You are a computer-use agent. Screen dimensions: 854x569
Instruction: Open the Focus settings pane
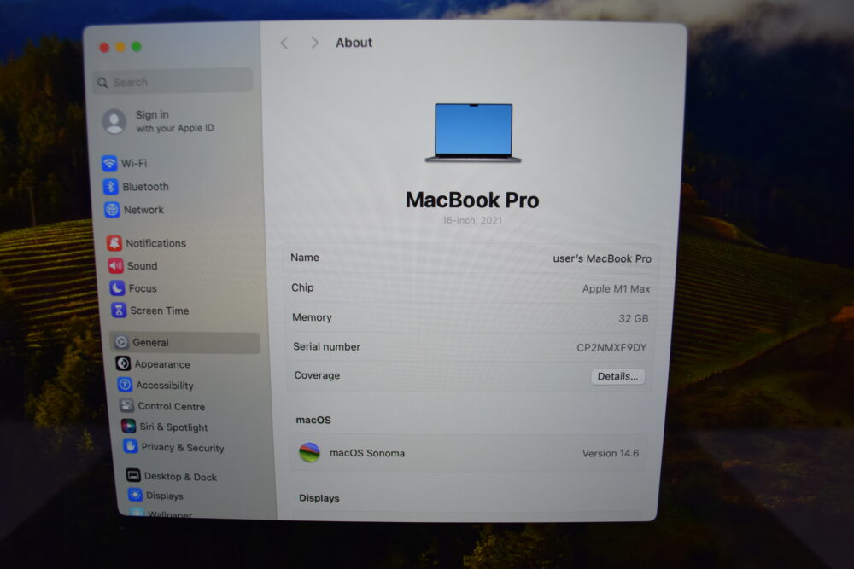pos(184,287)
